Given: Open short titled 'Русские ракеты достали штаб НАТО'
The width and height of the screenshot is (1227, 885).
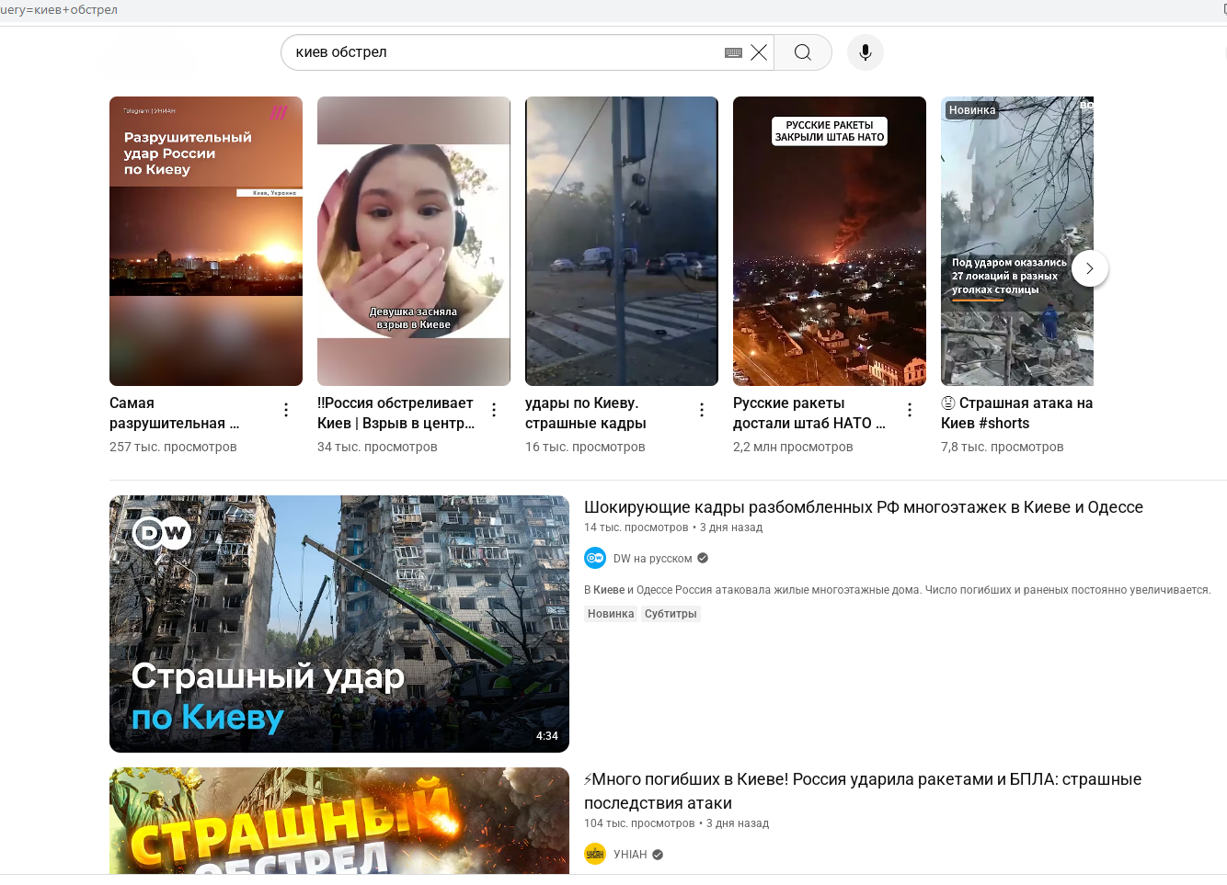Looking at the screenshot, I should coord(809,413).
